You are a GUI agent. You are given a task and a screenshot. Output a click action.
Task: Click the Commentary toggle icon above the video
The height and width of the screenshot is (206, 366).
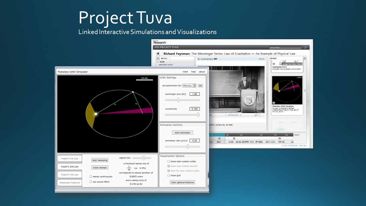click(x=199, y=59)
